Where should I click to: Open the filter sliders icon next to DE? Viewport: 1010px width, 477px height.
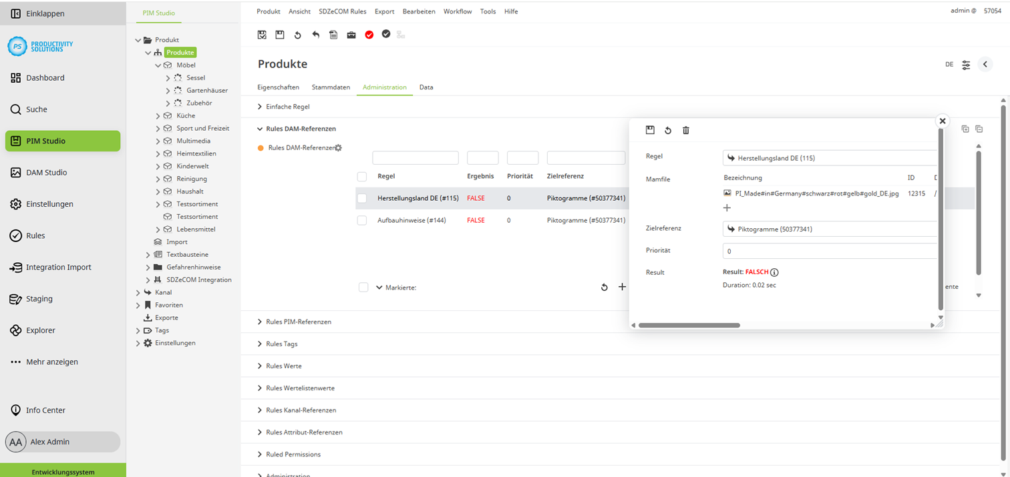[966, 65]
